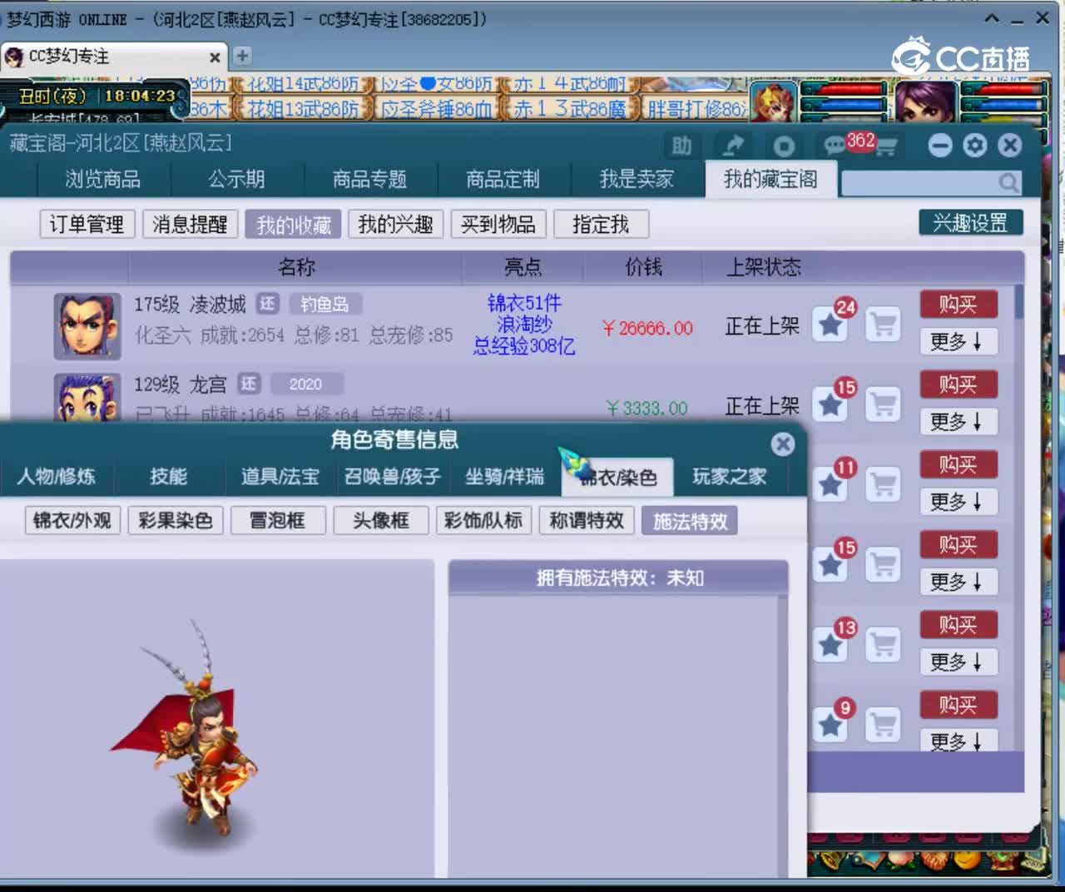Close the 角色寄售信息 popup
This screenshot has height=892, width=1065.
(x=783, y=444)
